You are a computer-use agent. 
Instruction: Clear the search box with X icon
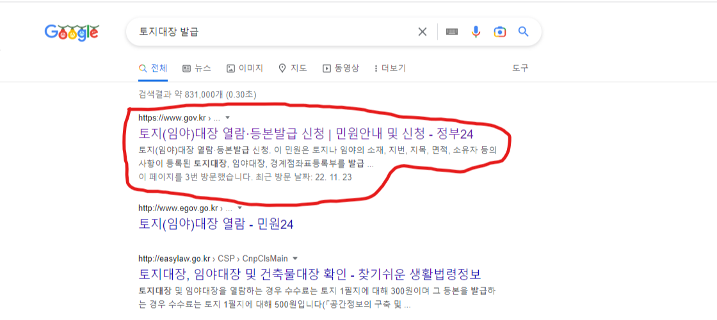422,31
